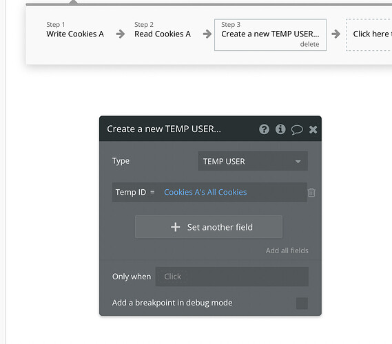The height and width of the screenshot is (344, 392).
Task: Select Step 2 Read Cookies A
Action: coord(163,30)
